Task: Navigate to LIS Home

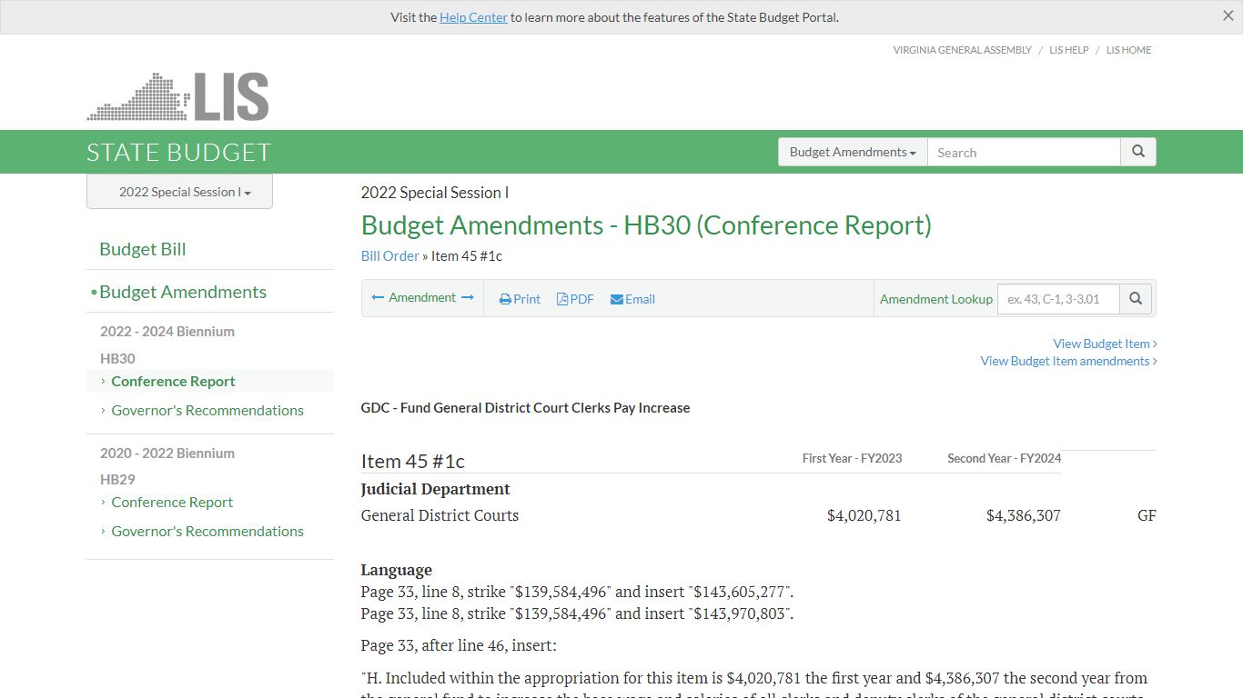Action: (x=1128, y=50)
